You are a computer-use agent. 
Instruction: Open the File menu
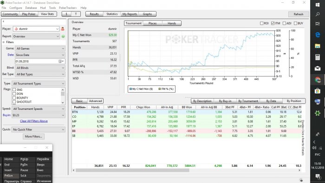pos(4,8)
